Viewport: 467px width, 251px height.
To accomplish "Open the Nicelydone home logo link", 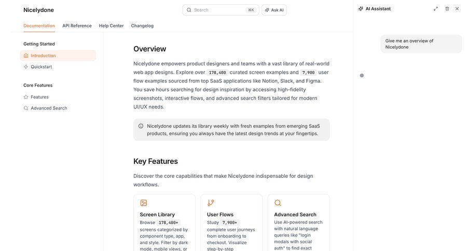I will tap(38, 10).
